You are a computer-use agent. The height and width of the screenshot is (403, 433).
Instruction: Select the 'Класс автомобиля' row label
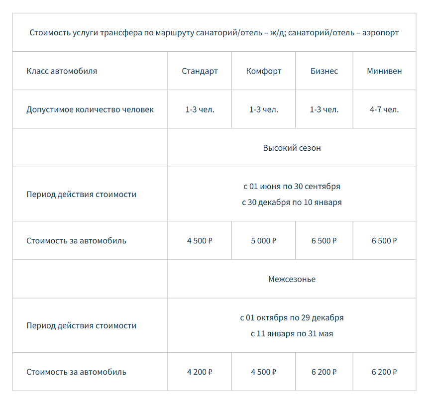coord(62,71)
